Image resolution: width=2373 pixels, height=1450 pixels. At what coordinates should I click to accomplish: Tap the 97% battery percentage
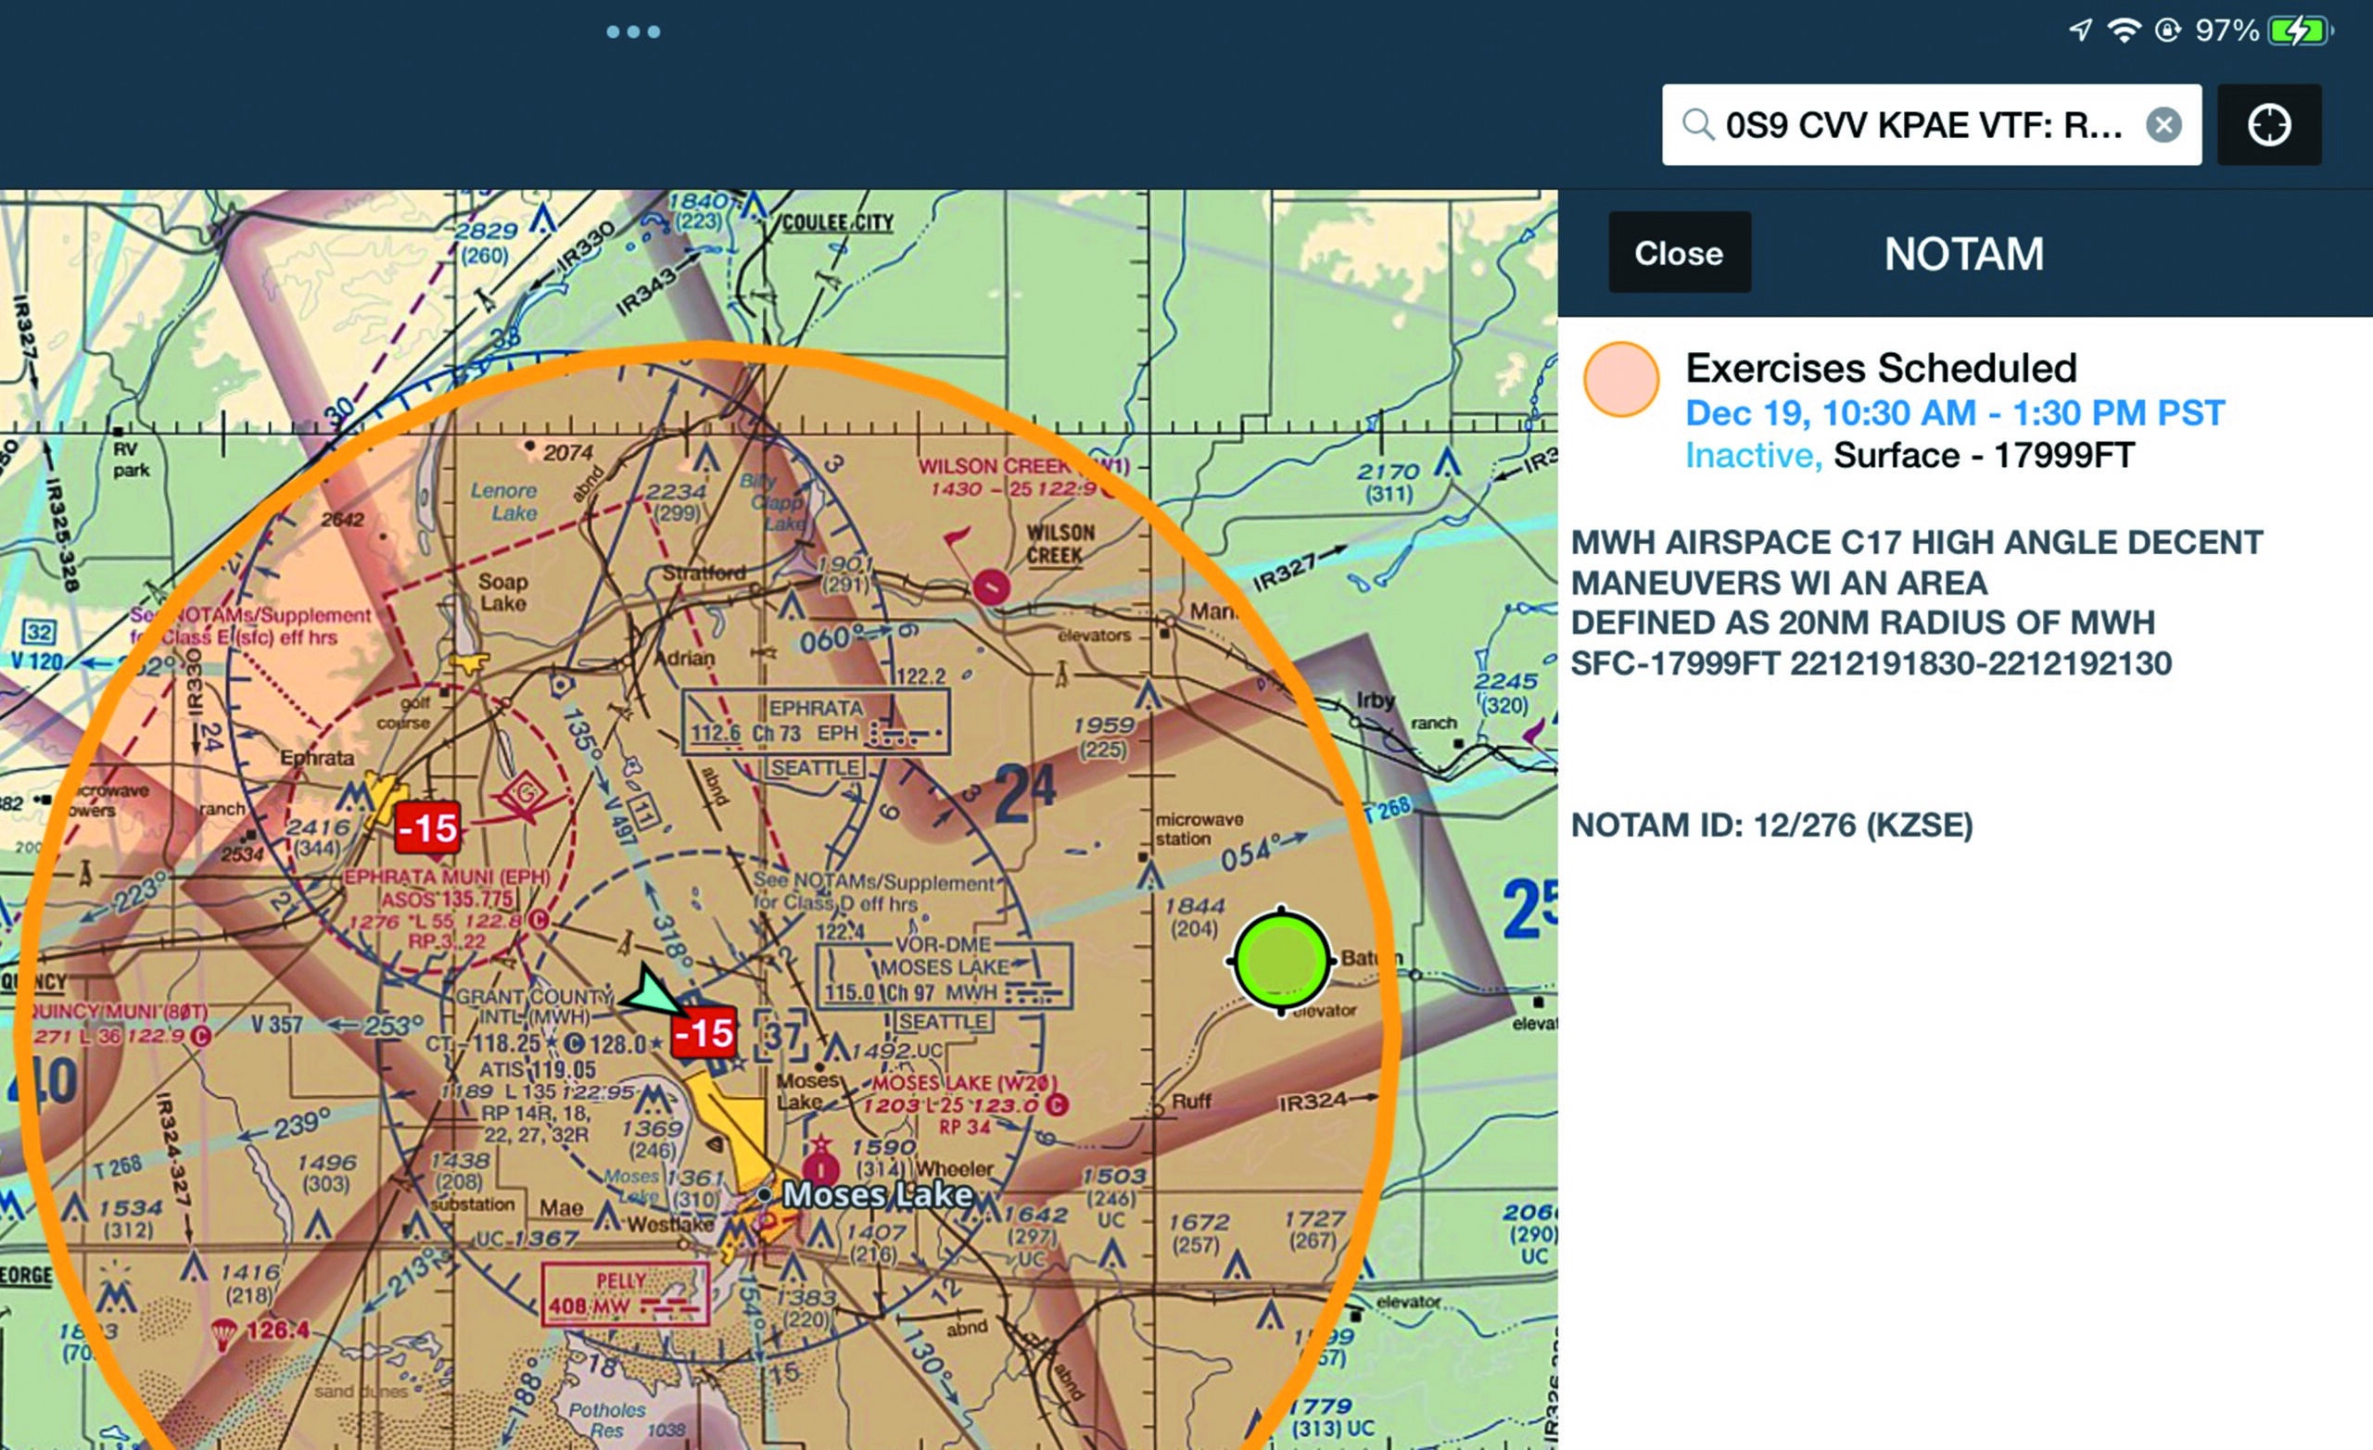click(2227, 31)
